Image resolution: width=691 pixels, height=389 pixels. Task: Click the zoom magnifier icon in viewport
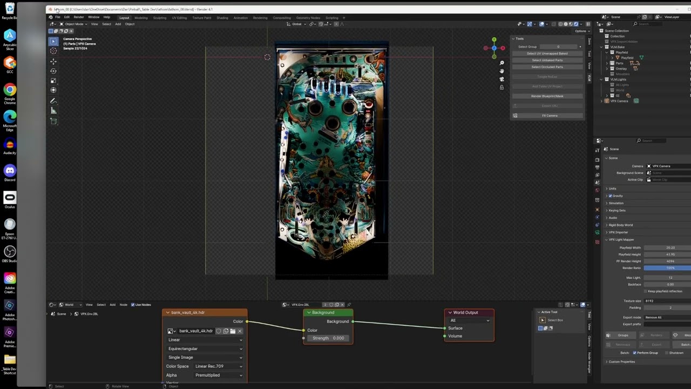(x=502, y=63)
